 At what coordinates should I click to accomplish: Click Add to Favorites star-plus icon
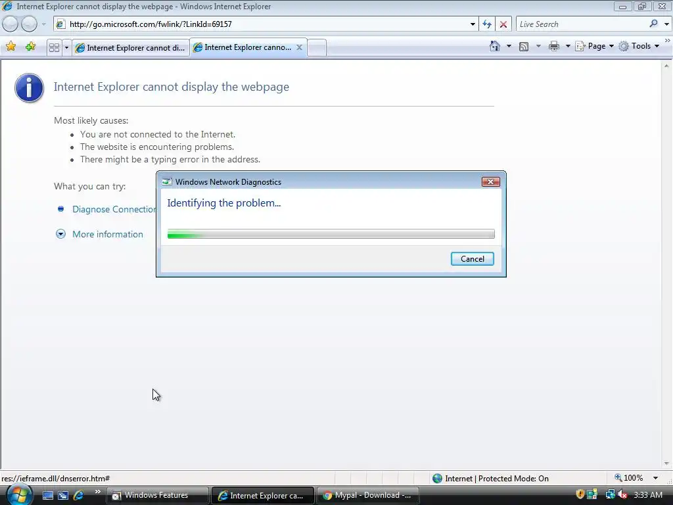click(x=30, y=47)
